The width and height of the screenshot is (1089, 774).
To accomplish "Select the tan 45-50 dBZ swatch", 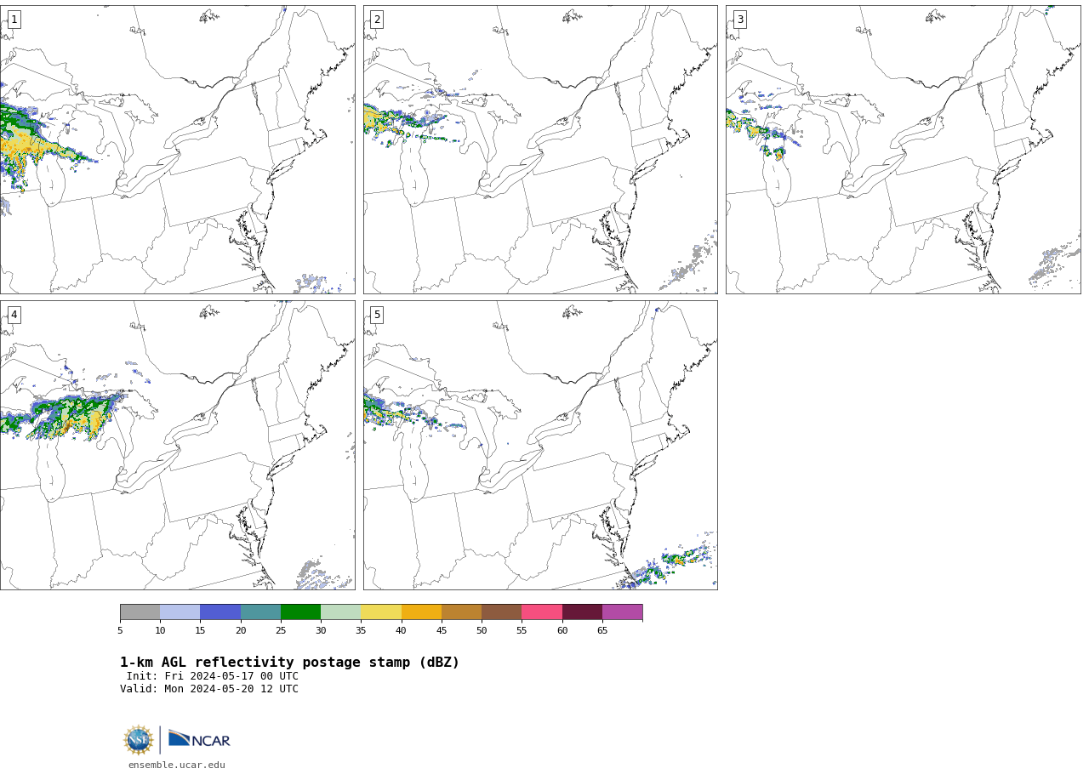I will [x=461, y=612].
